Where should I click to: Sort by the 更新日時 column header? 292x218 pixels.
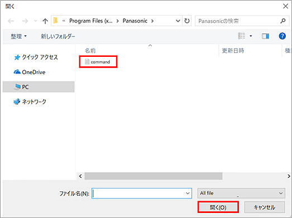click(233, 51)
